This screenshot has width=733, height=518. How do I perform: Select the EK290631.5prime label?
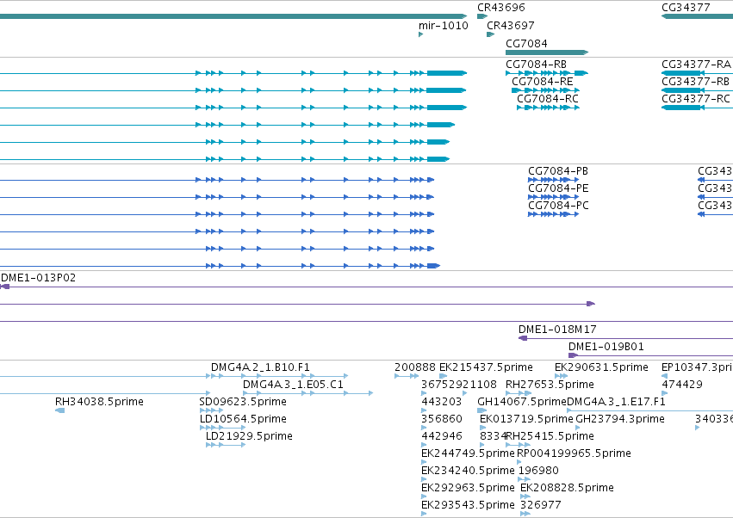pos(601,367)
